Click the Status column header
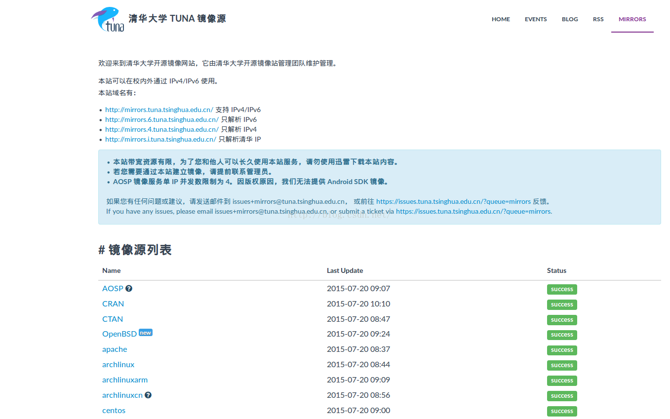 point(556,270)
